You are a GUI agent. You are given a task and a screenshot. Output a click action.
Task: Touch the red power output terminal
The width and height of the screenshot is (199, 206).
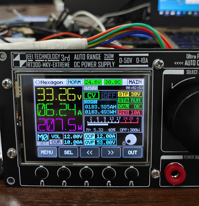[x=175, y=173]
